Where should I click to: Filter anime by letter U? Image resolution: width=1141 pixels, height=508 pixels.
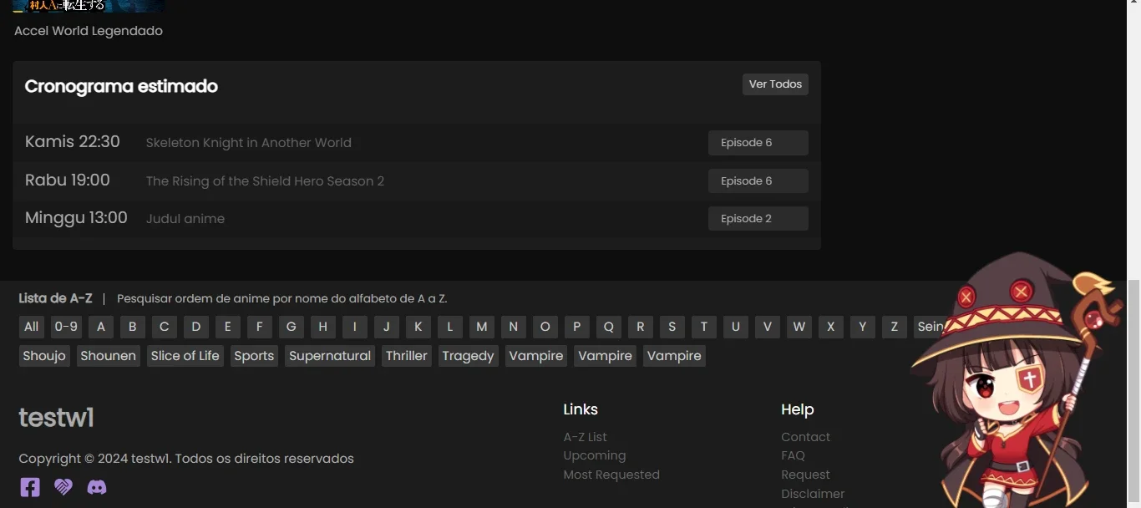pyautogui.click(x=735, y=327)
